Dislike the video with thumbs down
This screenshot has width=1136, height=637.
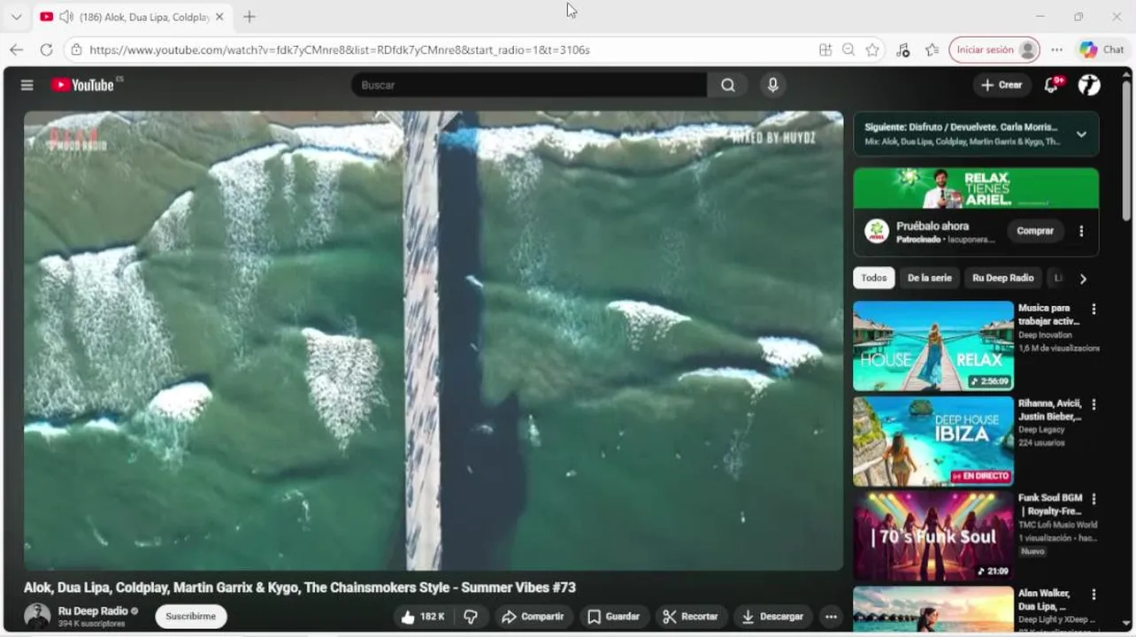471,617
